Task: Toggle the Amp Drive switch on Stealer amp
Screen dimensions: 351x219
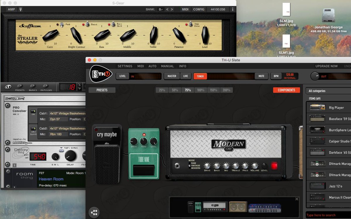Action: (190, 24)
